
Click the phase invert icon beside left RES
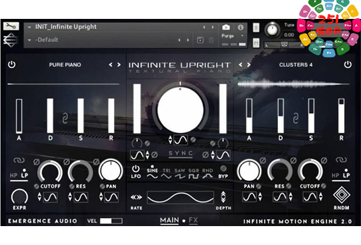67,162
